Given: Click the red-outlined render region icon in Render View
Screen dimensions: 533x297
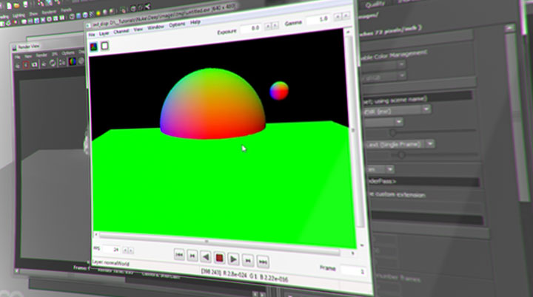Looking at the screenshot, I should tap(26, 64).
